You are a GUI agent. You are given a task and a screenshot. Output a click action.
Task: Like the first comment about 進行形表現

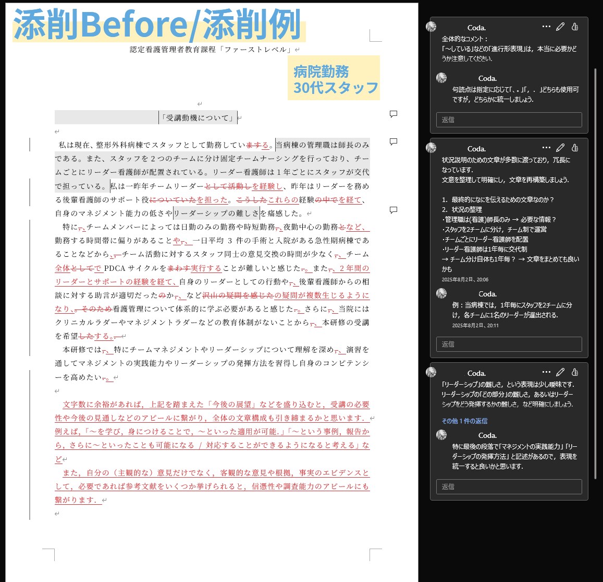(575, 27)
